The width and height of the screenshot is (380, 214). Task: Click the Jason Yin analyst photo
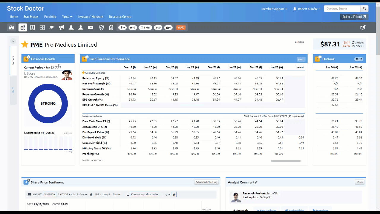[x=236, y=197]
